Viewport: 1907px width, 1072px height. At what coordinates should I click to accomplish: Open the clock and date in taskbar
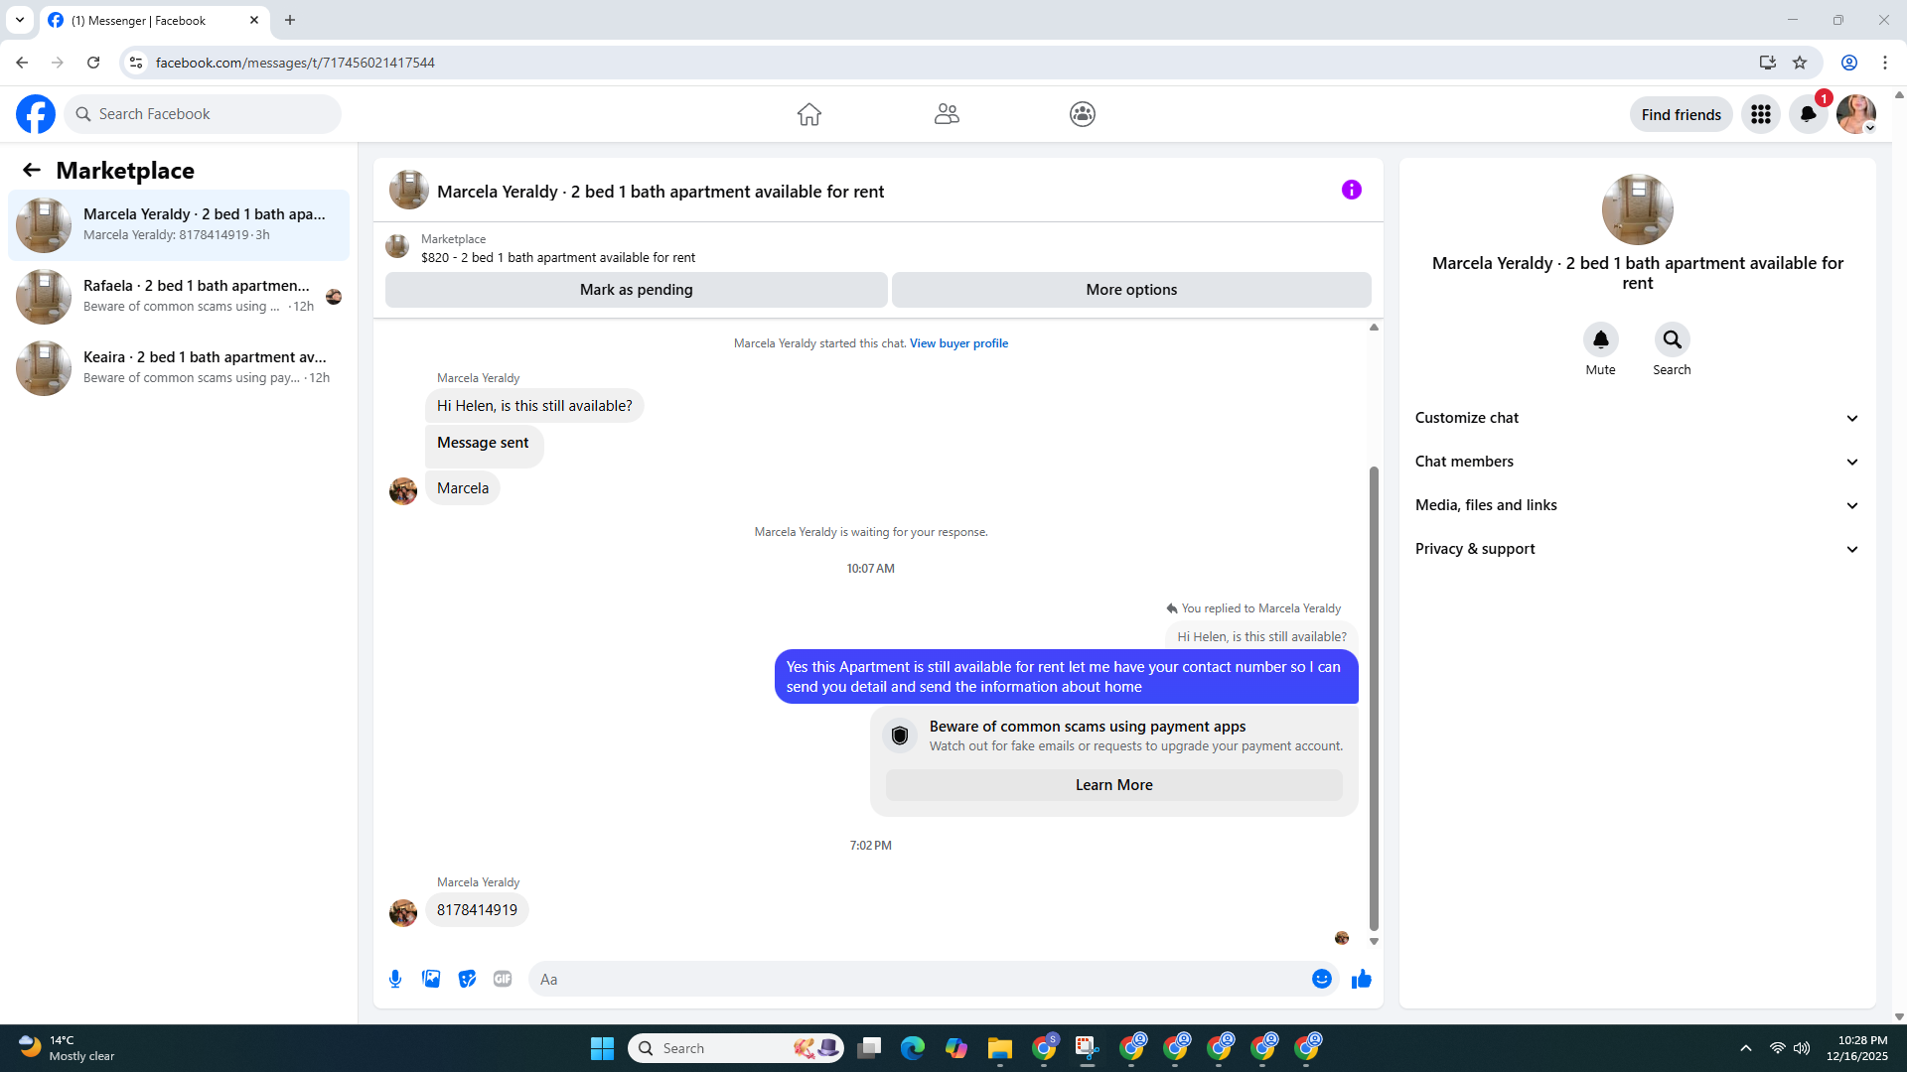(1857, 1048)
